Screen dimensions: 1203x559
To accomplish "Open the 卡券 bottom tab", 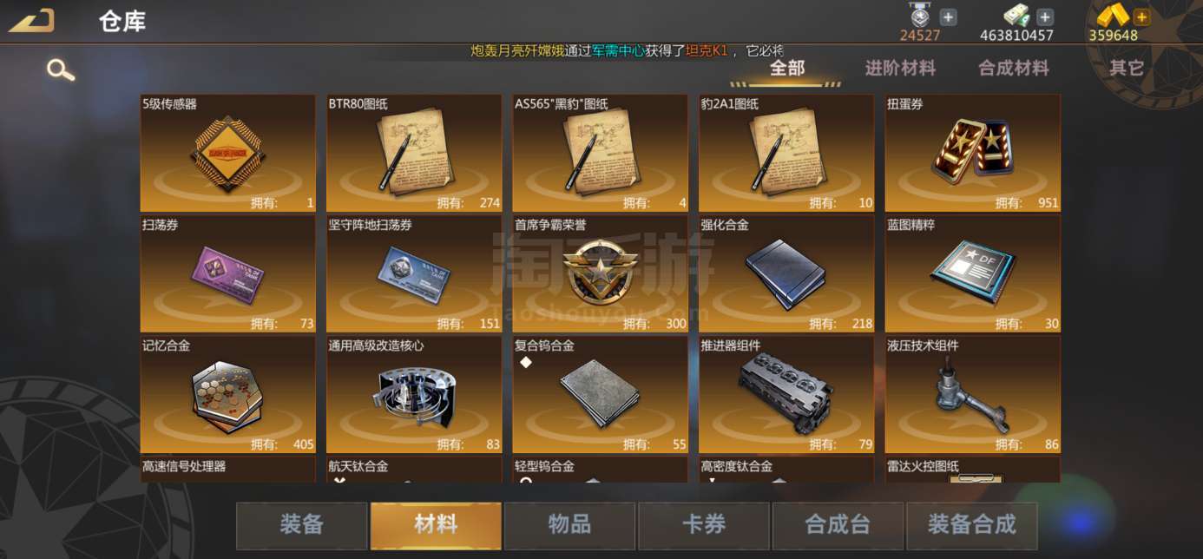I will coord(704,525).
